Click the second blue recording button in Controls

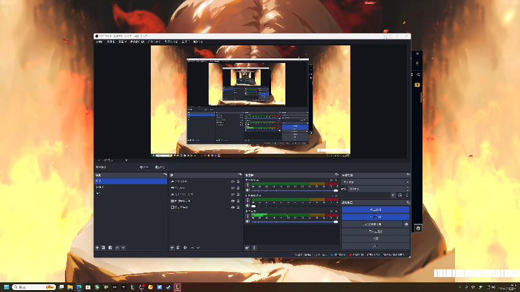coord(376,217)
